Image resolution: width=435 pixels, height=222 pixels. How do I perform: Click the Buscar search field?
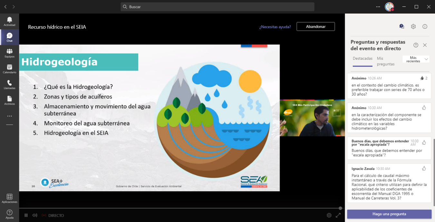pyautogui.click(x=217, y=7)
